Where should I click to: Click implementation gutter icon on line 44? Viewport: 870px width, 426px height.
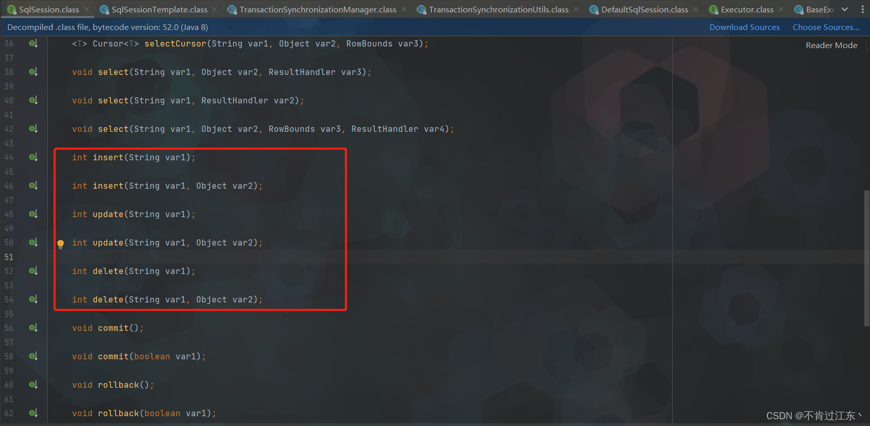point(33,158)
